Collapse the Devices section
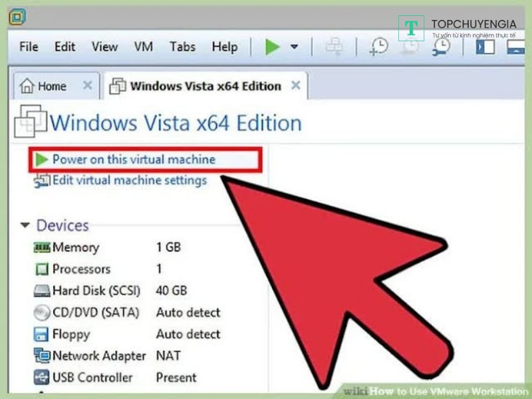The width and height of the screenshot is (532, 399). tap(25, 225)
